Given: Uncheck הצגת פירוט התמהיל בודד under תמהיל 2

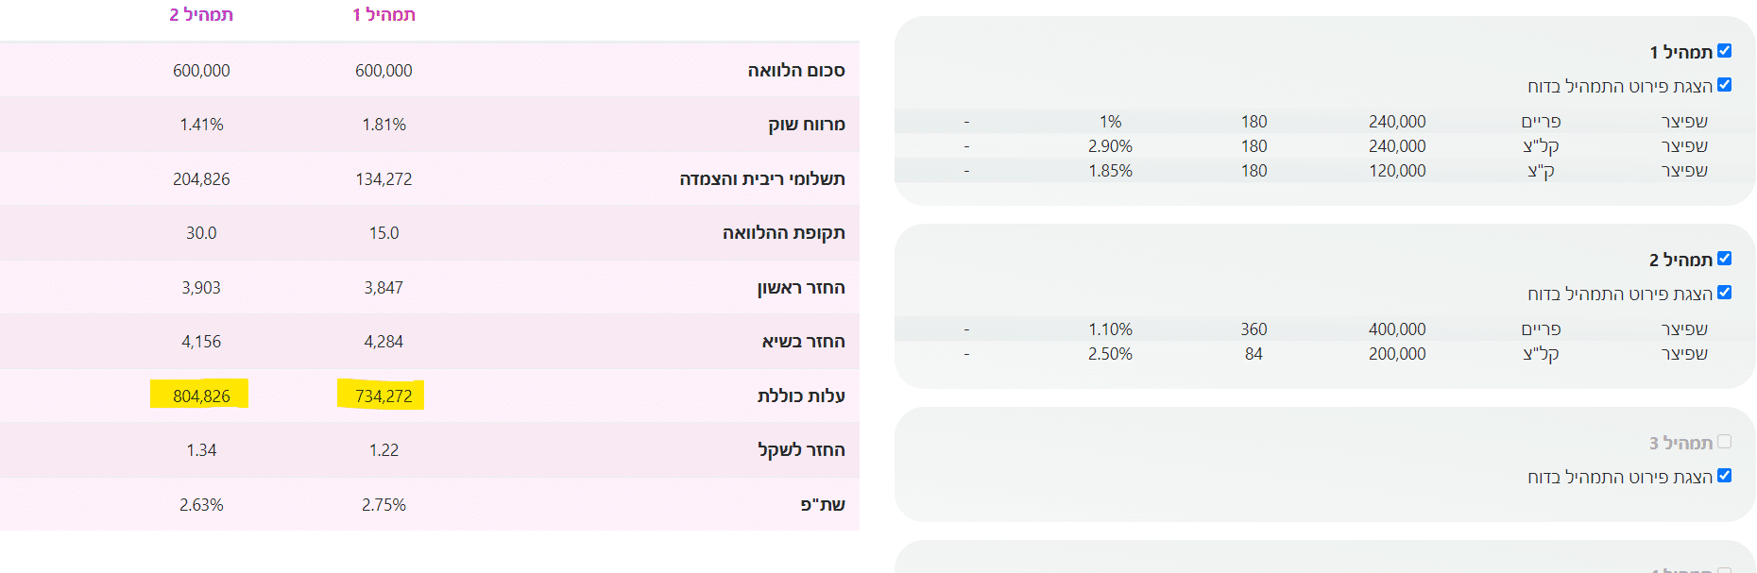Looking at the screenshot, I should pos(1724,293).
